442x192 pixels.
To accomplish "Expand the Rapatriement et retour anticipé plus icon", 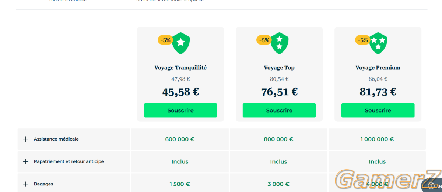I will tap(25, 162).
